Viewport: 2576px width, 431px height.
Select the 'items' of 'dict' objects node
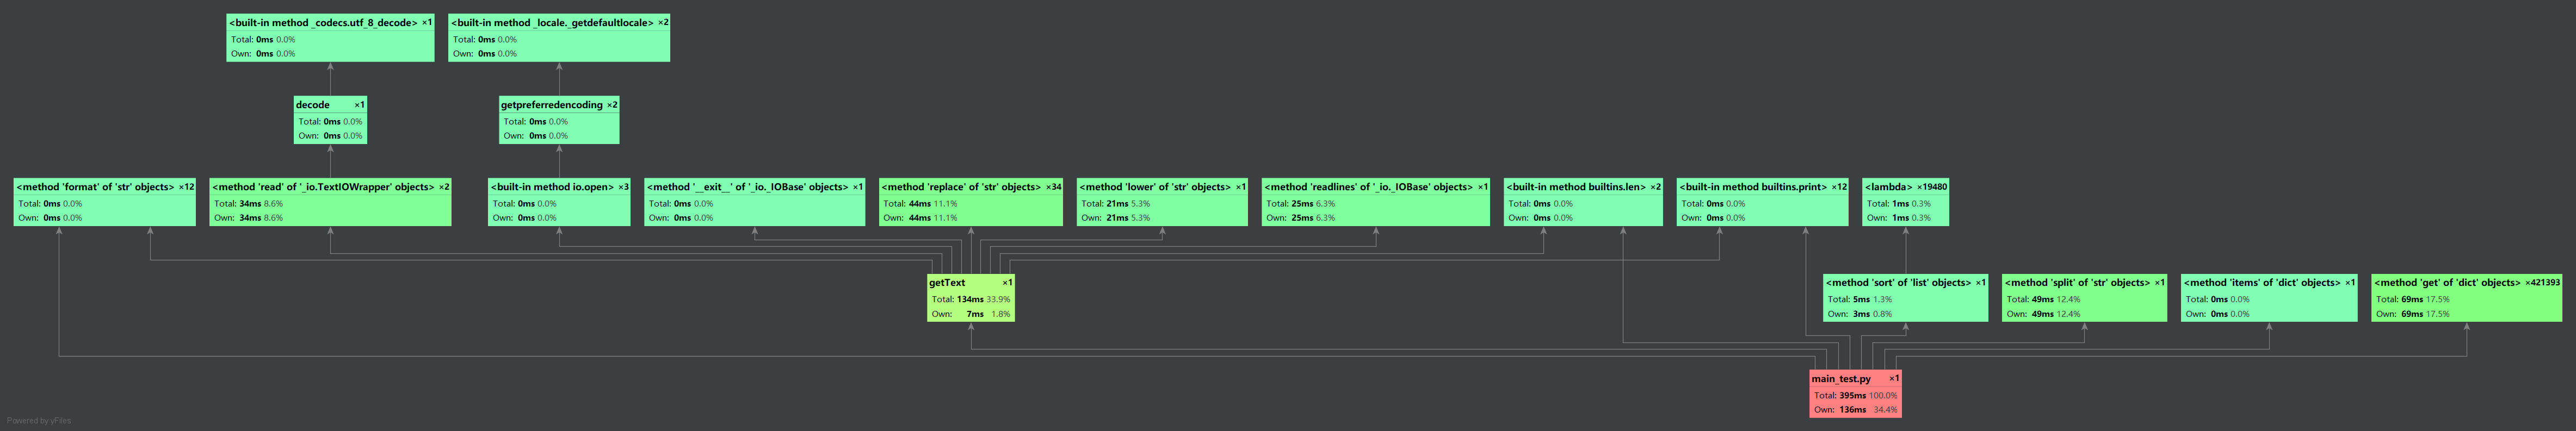coord(2268,298)
